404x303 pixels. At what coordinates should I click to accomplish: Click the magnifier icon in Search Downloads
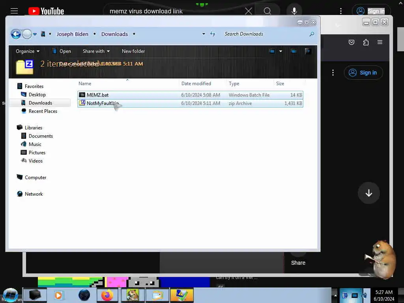312,34
